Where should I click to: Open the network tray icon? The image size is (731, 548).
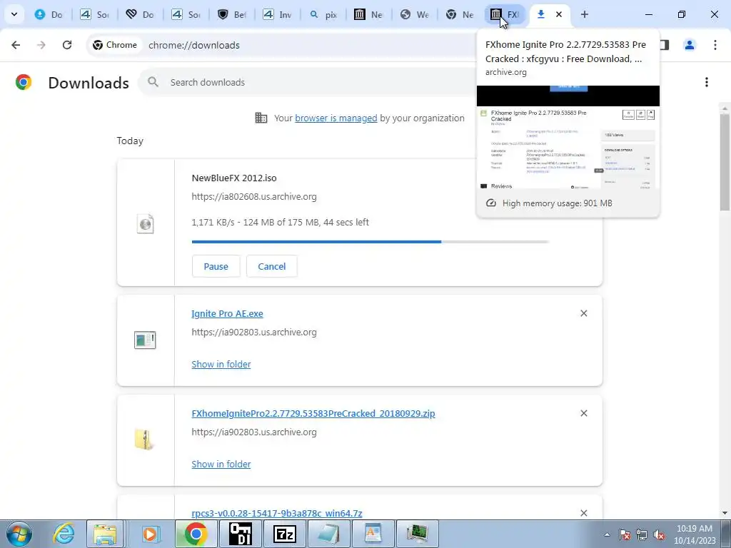coord(642,534)
